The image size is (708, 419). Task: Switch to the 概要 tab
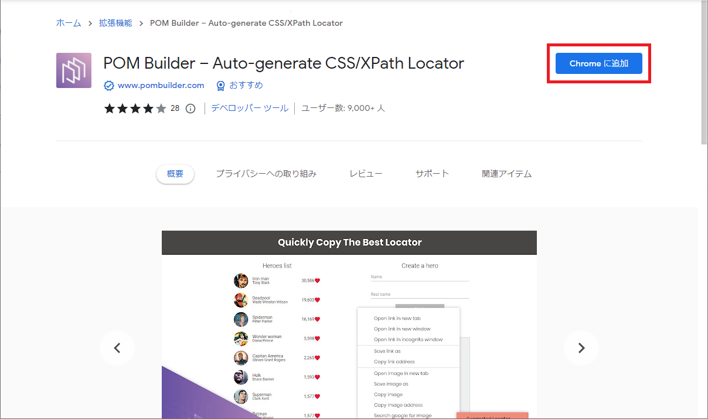(x=175, y=174)
